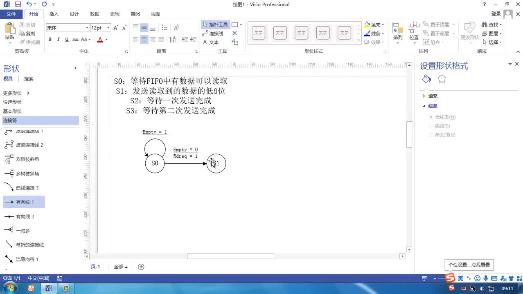This screenshot has width=523, height=294.
Task: Click the font color A swatch
Action: pos(100,40)
